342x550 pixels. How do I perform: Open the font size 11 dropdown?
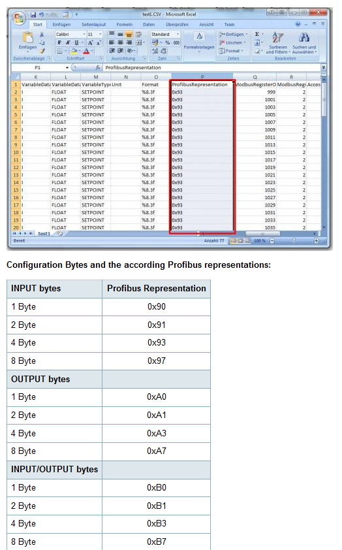click(x=100, y=35)
